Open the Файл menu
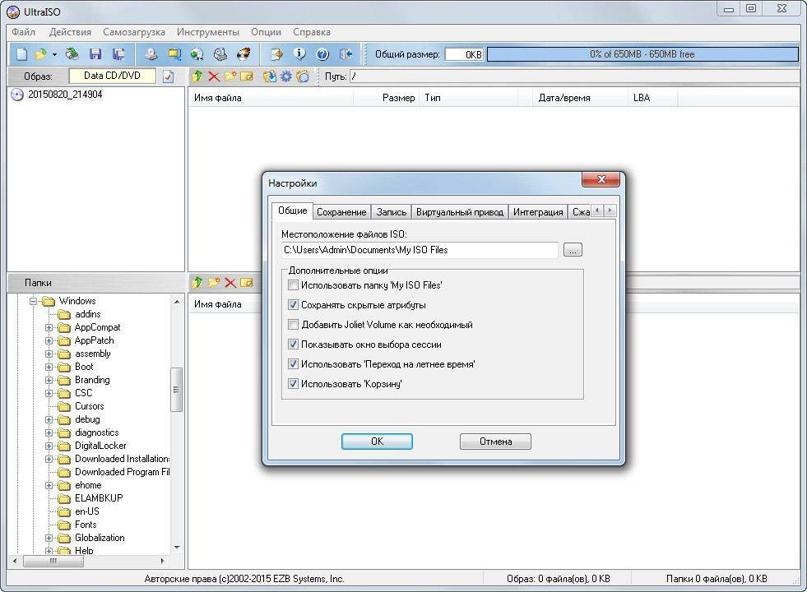Viewport: 807px width, 592px height. click(x=23, y=32)
